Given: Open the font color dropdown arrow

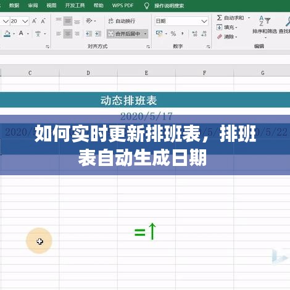Looking at the screenshot, I should click(x=28, y=34).
